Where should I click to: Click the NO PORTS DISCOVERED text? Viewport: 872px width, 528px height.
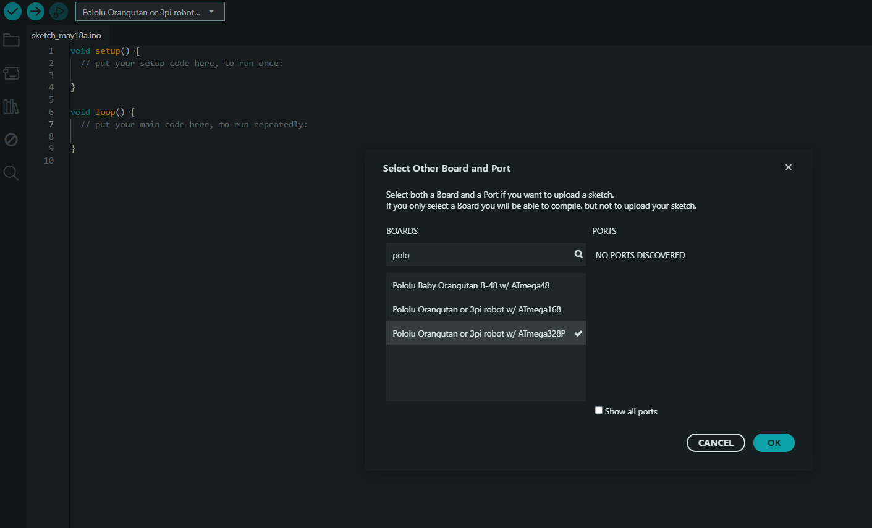pos(640,255)
